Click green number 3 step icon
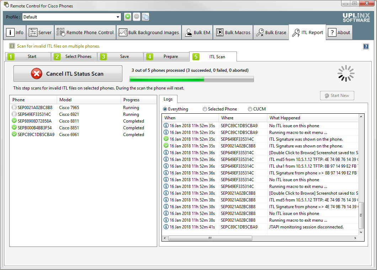The width and height of the screenshot is (377, 270). (103, 57)
